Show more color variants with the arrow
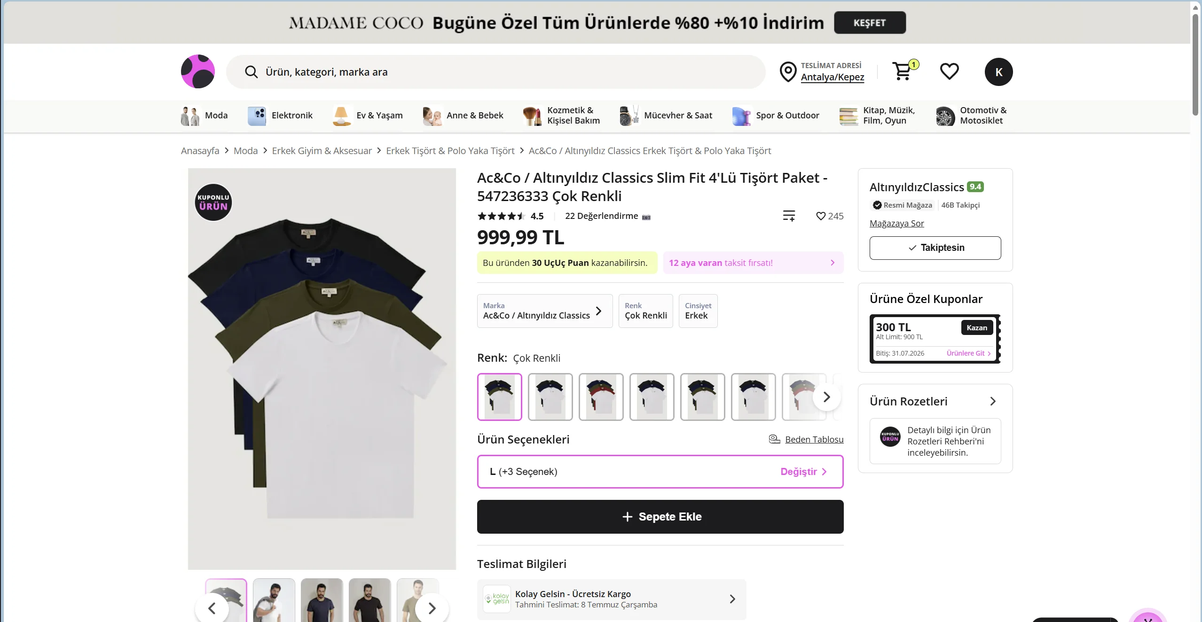Screen dimensions: 1202x622 point(826,397)
